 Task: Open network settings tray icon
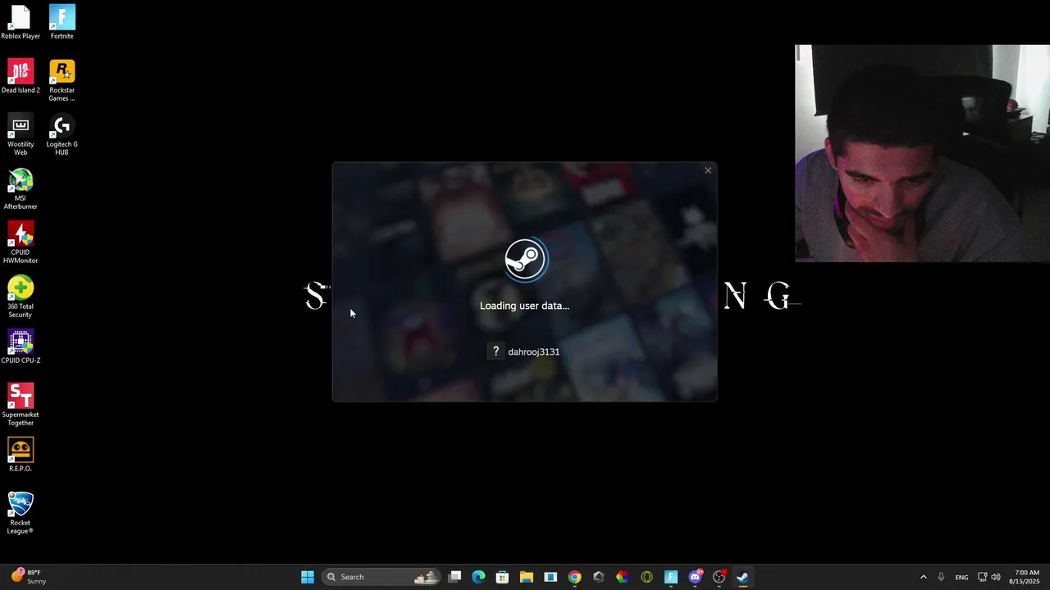(x=982, y=577)
